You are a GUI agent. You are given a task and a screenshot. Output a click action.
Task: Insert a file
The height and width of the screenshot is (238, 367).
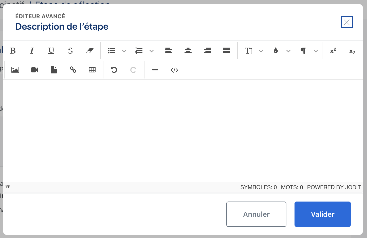54,70
